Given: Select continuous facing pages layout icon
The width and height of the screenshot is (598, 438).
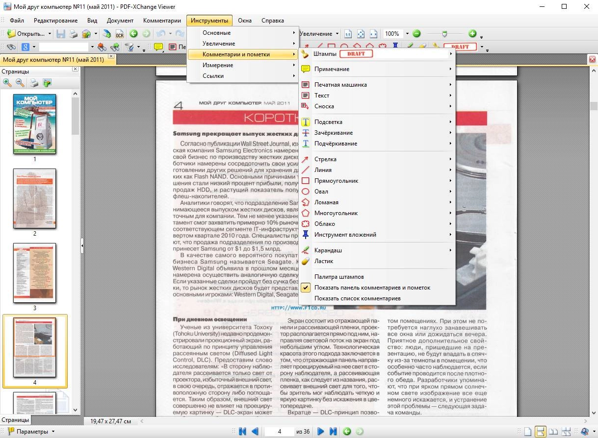Looking at the screenshot, I should (x=566, y=432).
